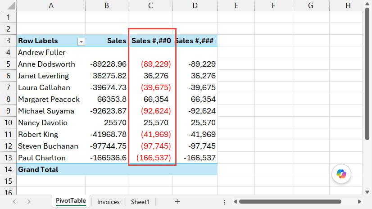Select the Robert King cell
Screen dimensions: 372x209
[x=51, y=134]
